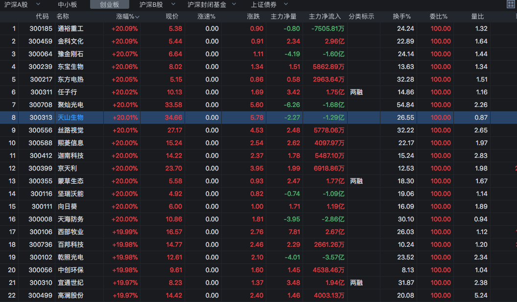Switch to the 沪深B股 tab
The height and width of the screenshot is (302, 517).
(x=151, y=4)
